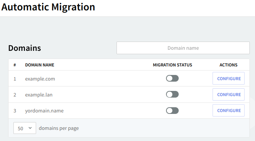Viewport: 255px width, 141px height.
Task: Click the Automatic Migration page title
Action: 48,7
